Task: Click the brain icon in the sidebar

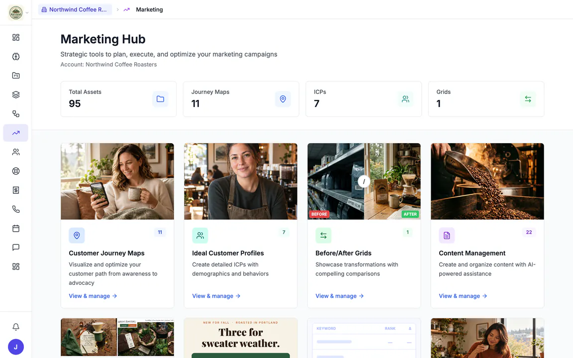Action: point(16,57)
